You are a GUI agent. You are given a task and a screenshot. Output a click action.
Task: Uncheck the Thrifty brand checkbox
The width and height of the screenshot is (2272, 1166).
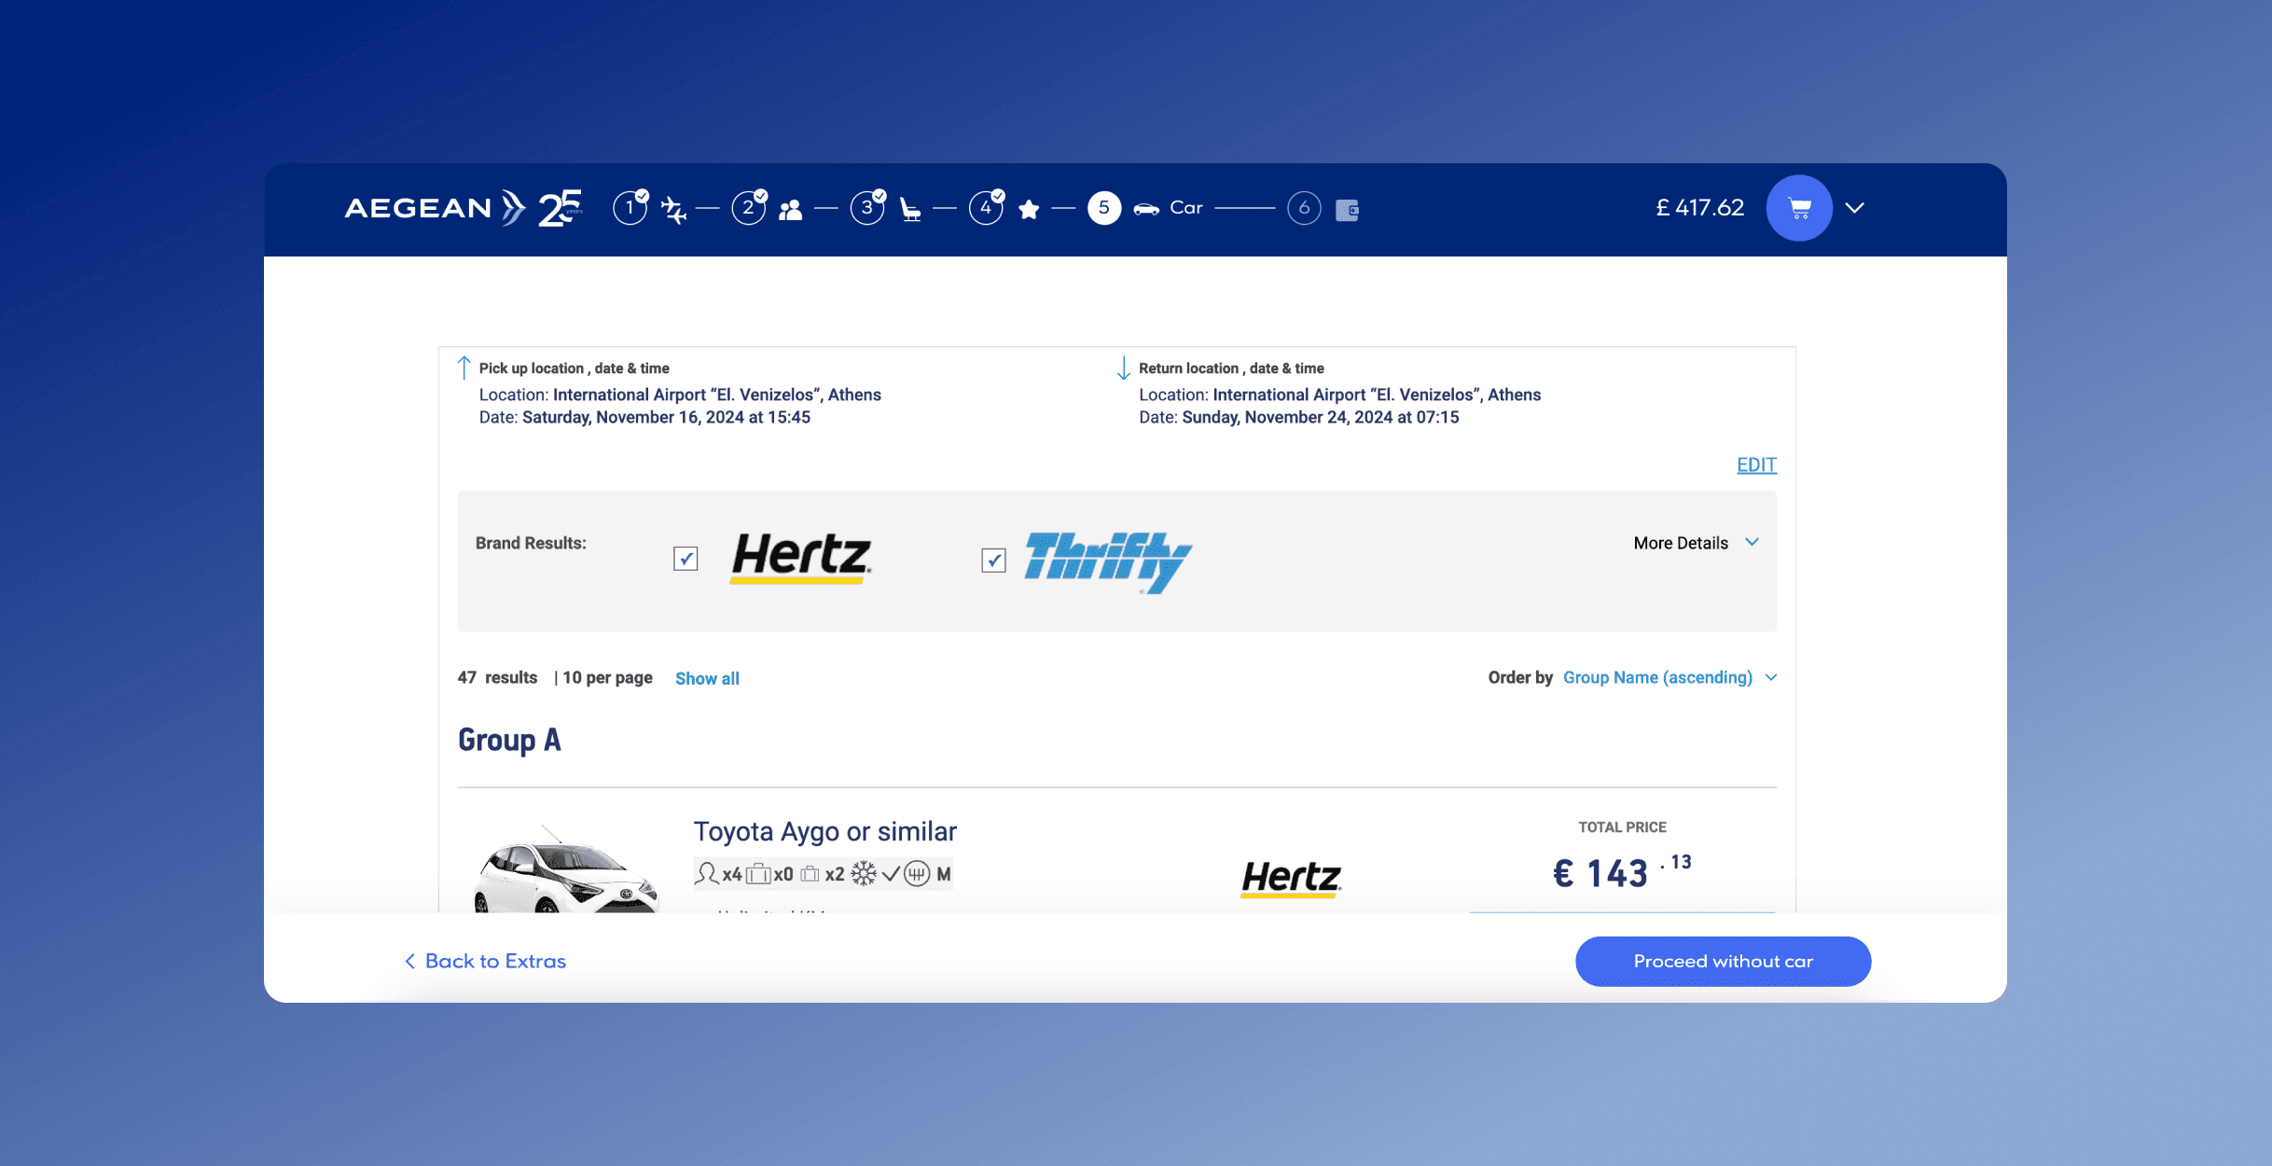click(x=993, y=560)
